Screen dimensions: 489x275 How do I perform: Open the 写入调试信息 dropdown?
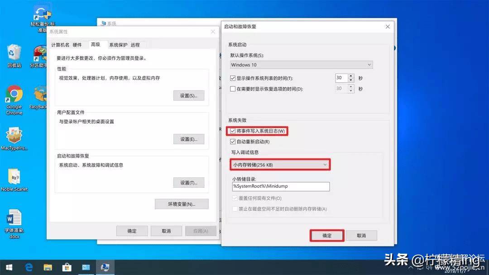click(280, 164)
